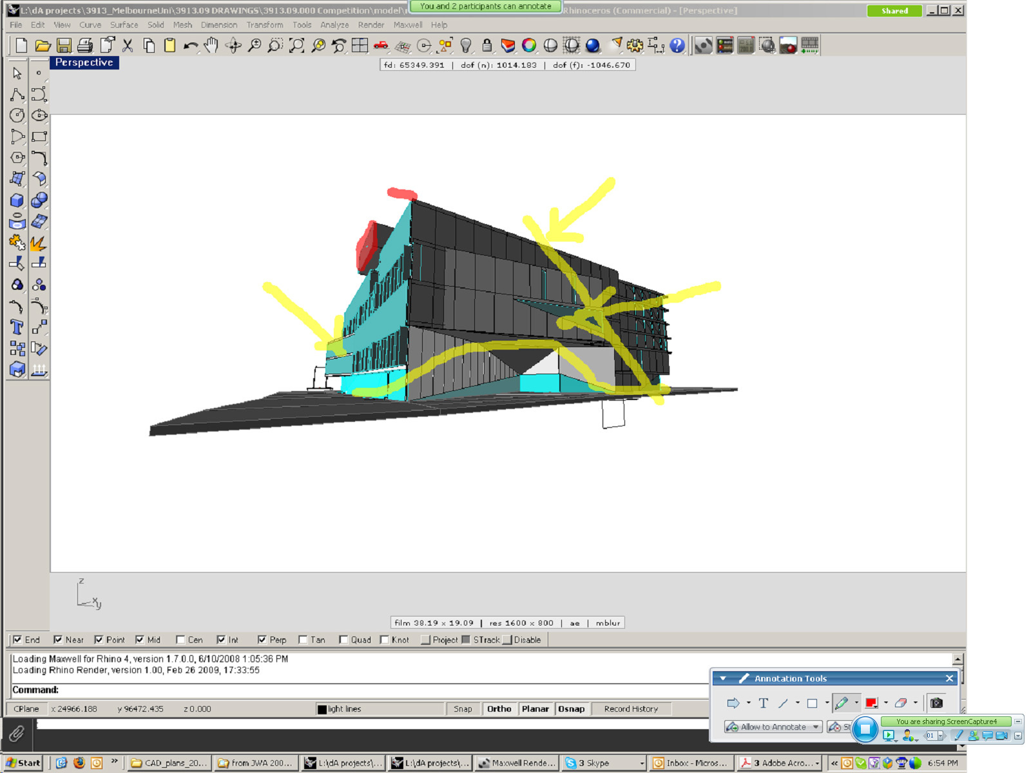
Task: Click the light bulb icon
Action: [466, 45]
